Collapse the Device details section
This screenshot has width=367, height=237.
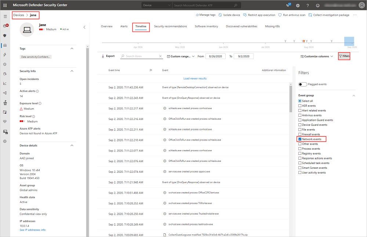point(72,146)
